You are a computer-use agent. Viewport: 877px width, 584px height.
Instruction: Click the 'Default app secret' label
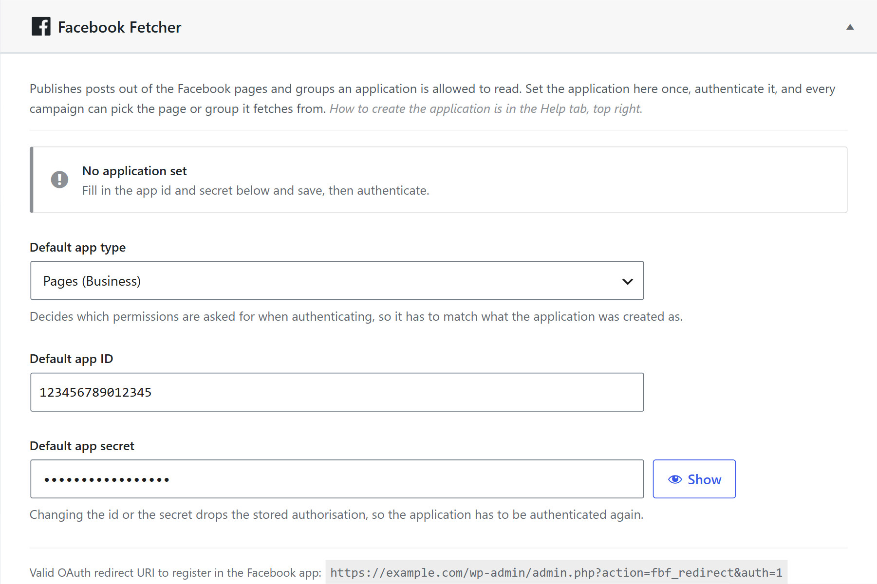82,446
